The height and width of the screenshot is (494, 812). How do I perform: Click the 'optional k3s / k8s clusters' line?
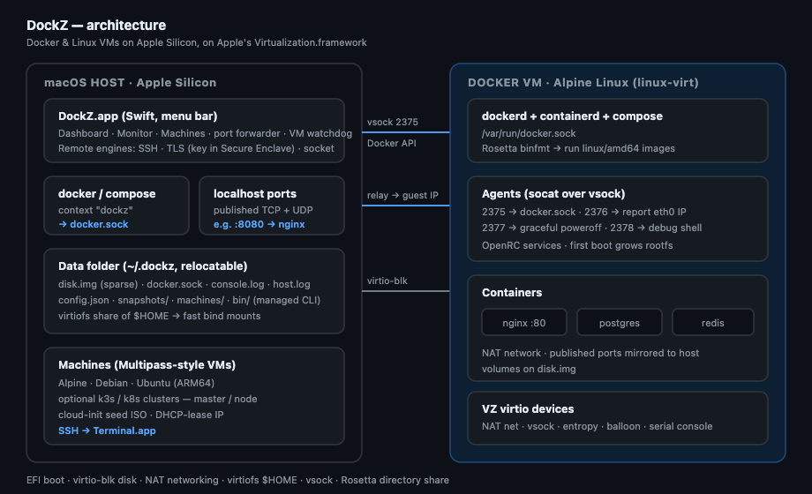[x=157, y=399]
